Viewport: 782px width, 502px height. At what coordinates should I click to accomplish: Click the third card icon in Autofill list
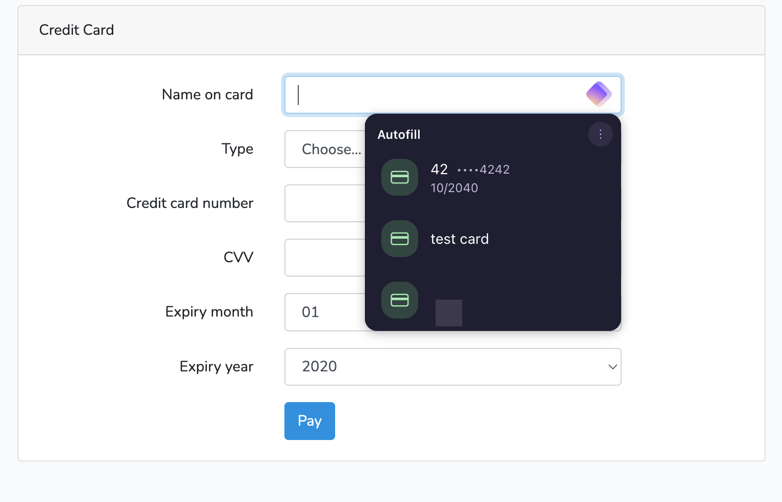click(400, 300)
